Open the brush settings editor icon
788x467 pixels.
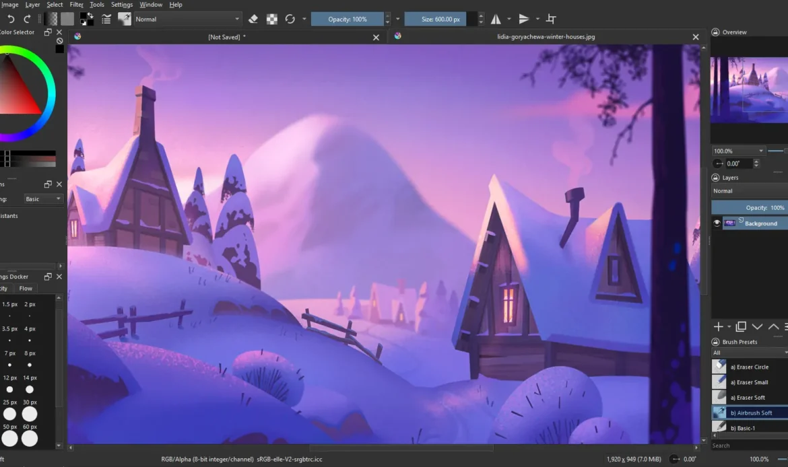pyautogui.click(x=106, y=20)
